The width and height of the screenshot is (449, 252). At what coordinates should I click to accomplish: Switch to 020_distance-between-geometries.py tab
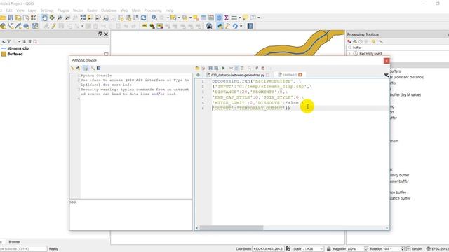point(238,75)
